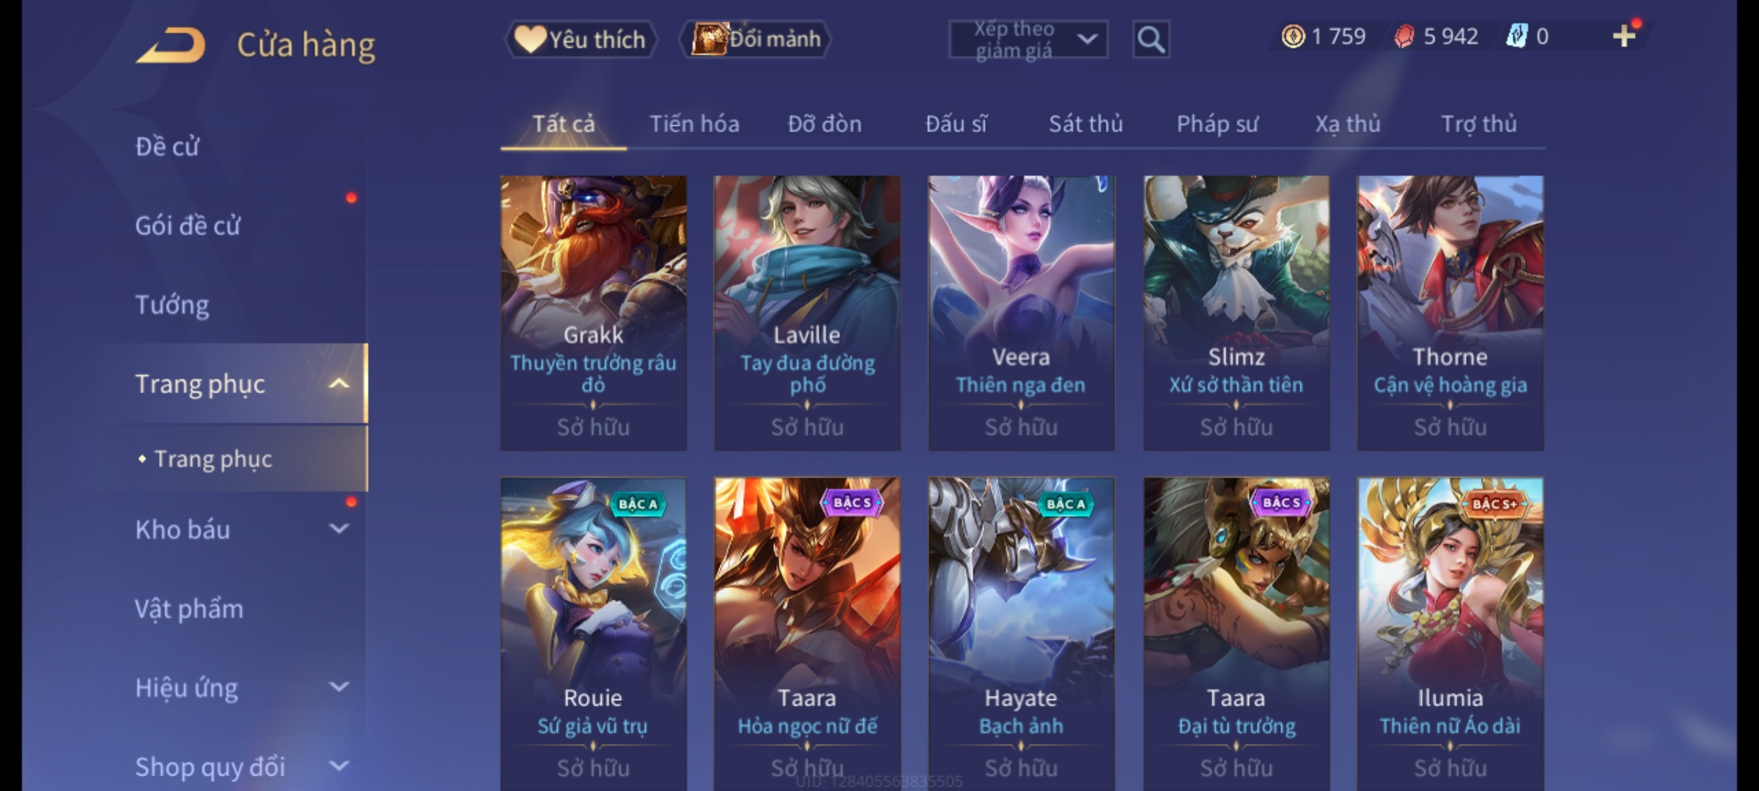The width and height of the screenshot is (1759, 791).
Task: Collapse the Trang phục sidebar section
Action: (x=339, y=383)
